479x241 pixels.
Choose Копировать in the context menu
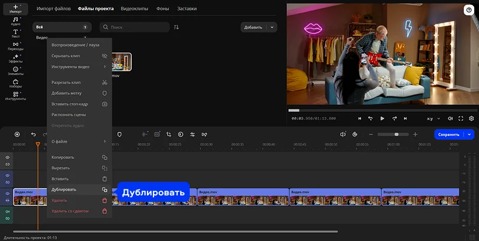(x=79, y=158)
